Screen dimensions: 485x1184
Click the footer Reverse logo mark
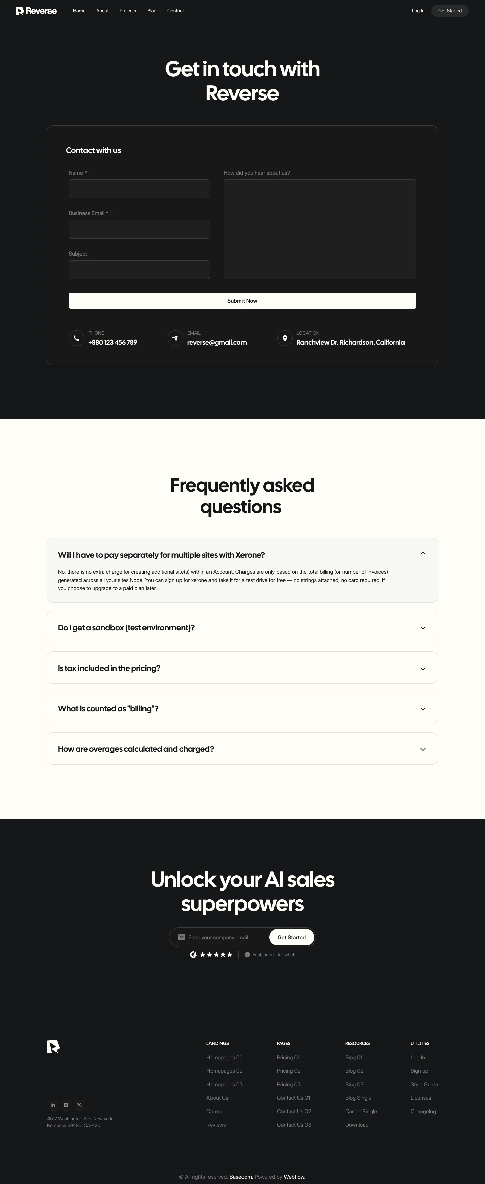click(53, 1046)
